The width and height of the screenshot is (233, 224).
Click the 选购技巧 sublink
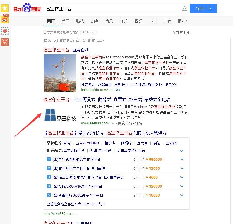point(122,84)
